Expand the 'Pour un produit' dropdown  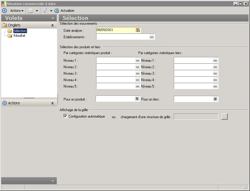tap(137, 99)
